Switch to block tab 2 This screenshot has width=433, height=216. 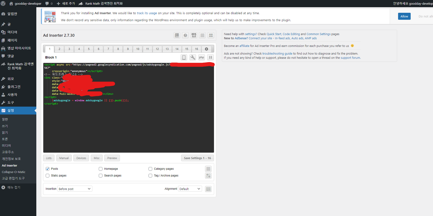click(59, 49)
